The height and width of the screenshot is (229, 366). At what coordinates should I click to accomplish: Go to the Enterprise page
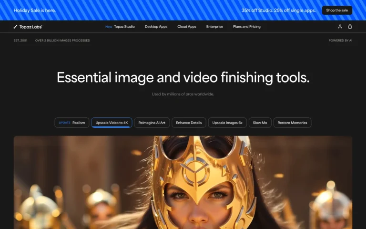(x=214, y=27)
